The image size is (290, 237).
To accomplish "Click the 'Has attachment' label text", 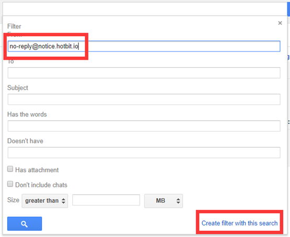I will [37, 170].
